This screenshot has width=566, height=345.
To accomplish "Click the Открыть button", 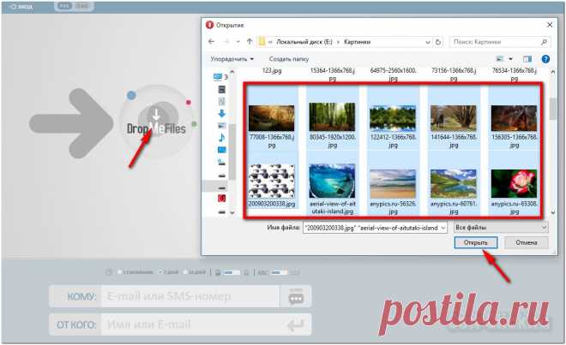I will (476, 242).
